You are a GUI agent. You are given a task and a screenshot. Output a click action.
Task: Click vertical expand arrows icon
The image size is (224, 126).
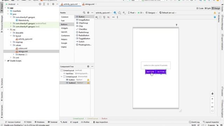[118, 17]
